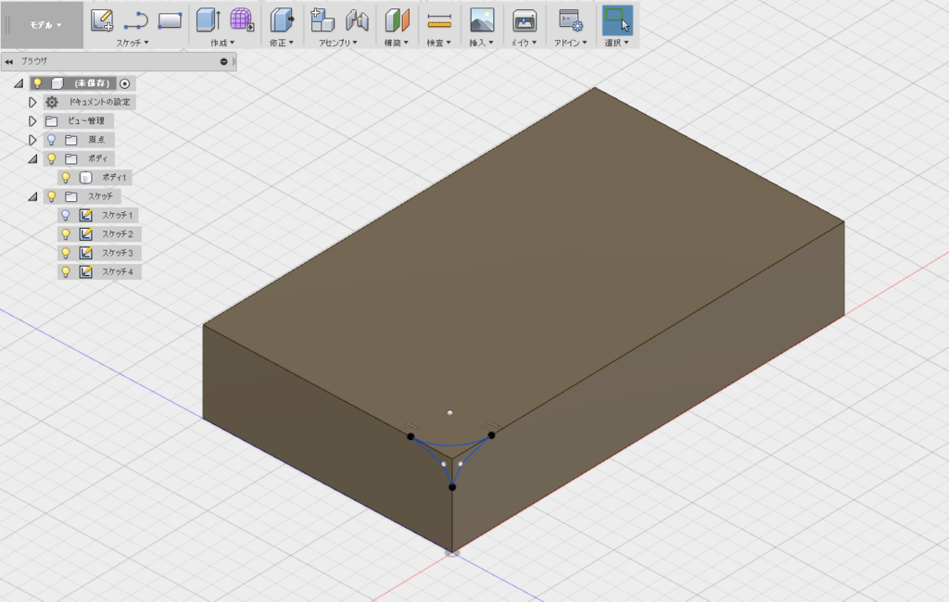Screen dimensions: 949x602
Task: Select the Create Sketch tool icon
Action: pyautogui.click(x=102, y=20)
